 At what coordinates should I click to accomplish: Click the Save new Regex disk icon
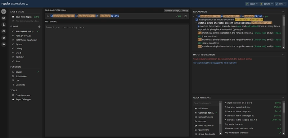[x=13, y=17]
